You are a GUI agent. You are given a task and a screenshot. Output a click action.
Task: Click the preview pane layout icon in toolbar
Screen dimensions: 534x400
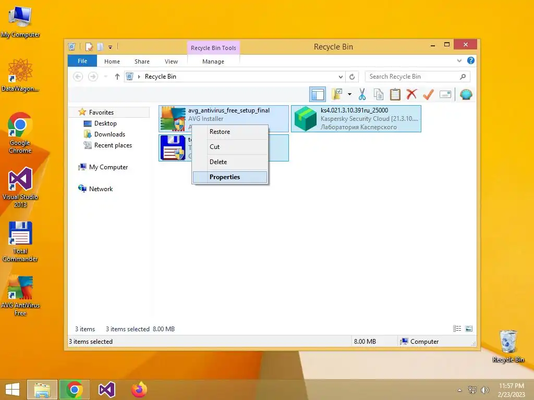(318, 94)
